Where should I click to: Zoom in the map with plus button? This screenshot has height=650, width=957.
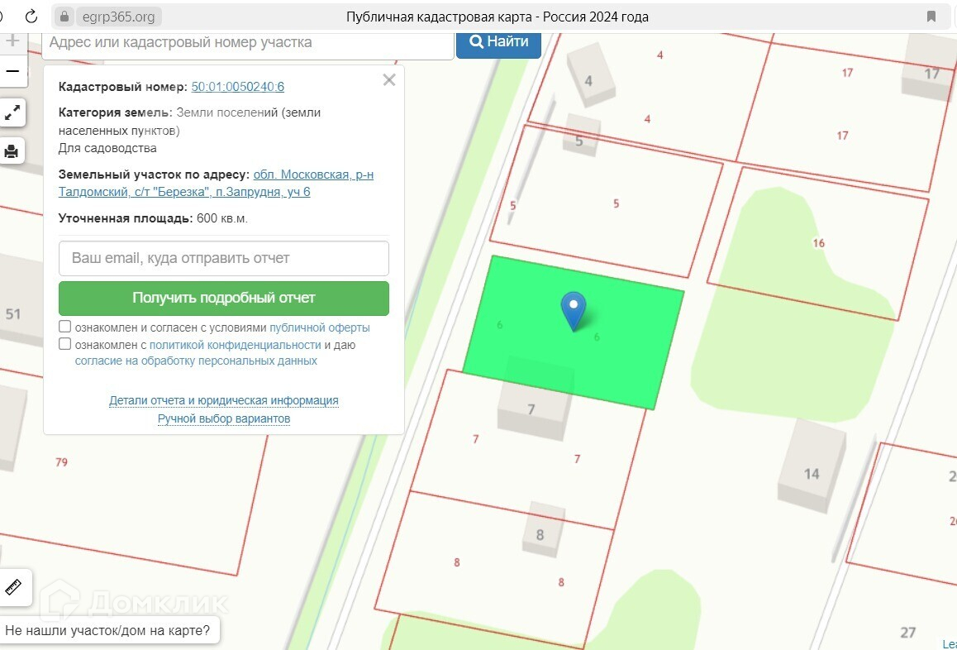[x=13, y=42]
